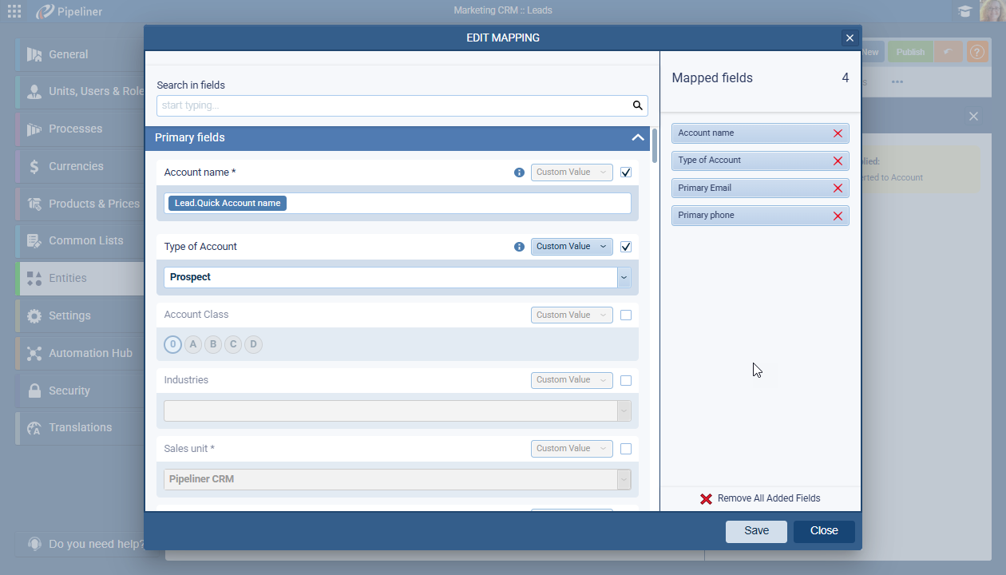
Task: Remove Primary phone mapped field
Action: coord(838,216)
